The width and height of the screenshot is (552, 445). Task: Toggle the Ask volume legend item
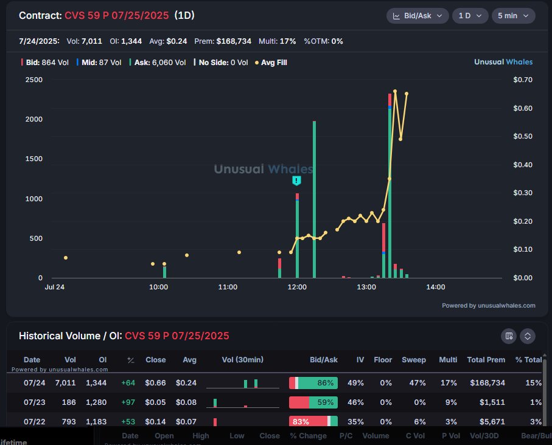pyautogui.click(x=158, y=63)
